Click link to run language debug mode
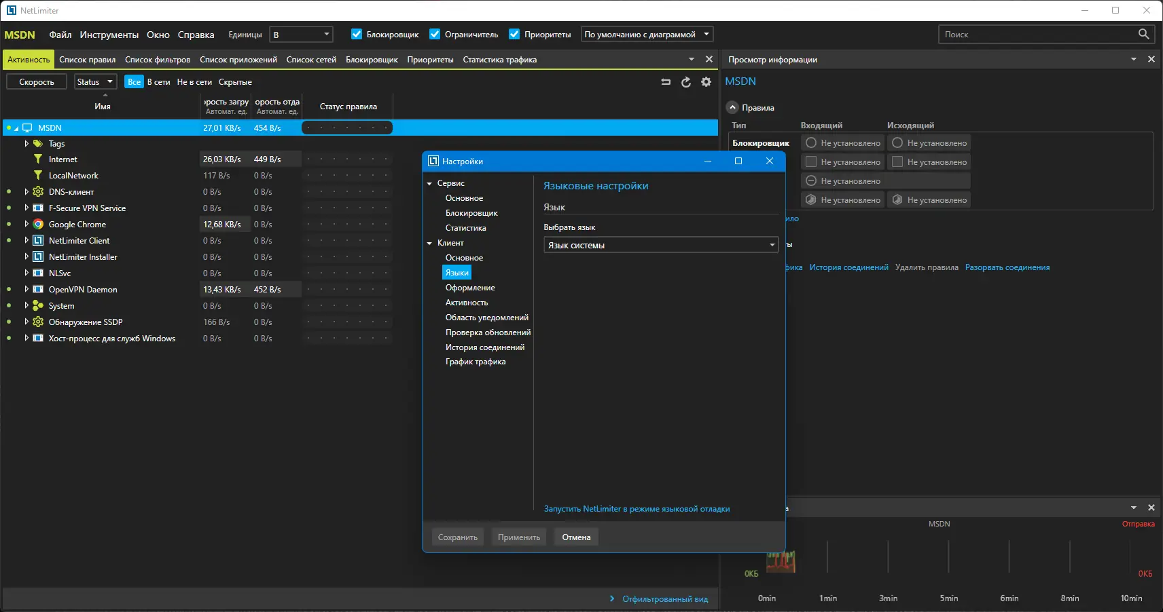Image resolution: width=1163 pixels, height=612 pixels. (637, 509)
